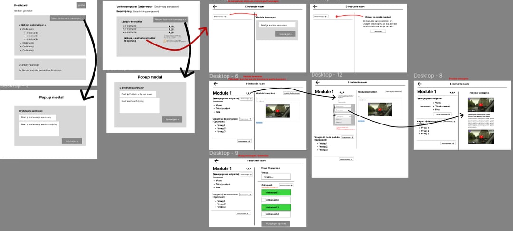
Task: Tick the Antwoord 3 checkbox
Action: tap(264, 207)
